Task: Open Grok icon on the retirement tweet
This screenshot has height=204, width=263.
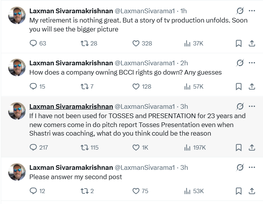Action: [240, 10]
